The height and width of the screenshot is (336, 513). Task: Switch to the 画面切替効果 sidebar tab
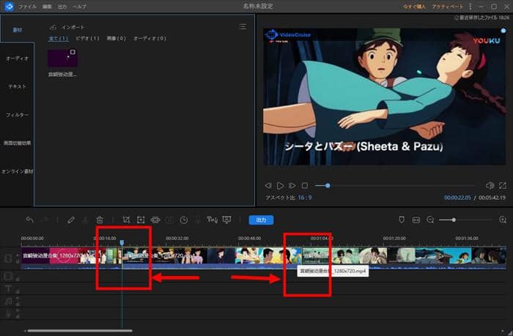click(x=17, y=143)
